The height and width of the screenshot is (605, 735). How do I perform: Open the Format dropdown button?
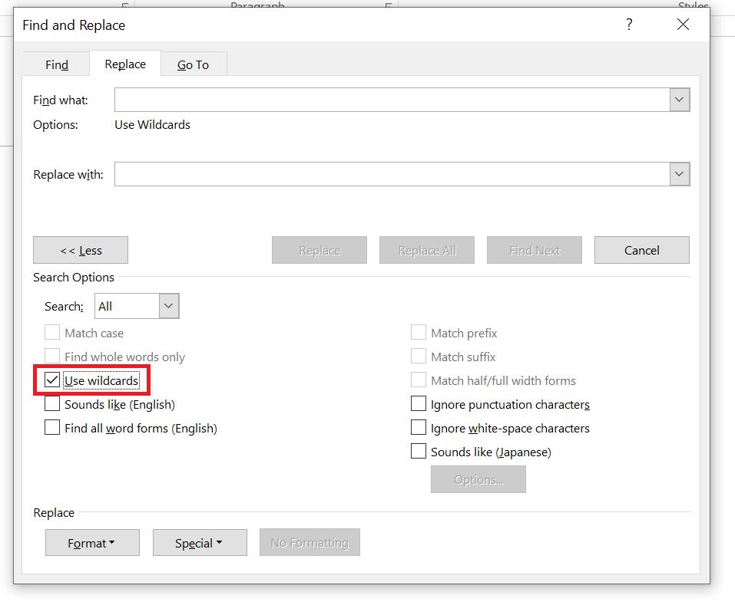tap(92, 543)
